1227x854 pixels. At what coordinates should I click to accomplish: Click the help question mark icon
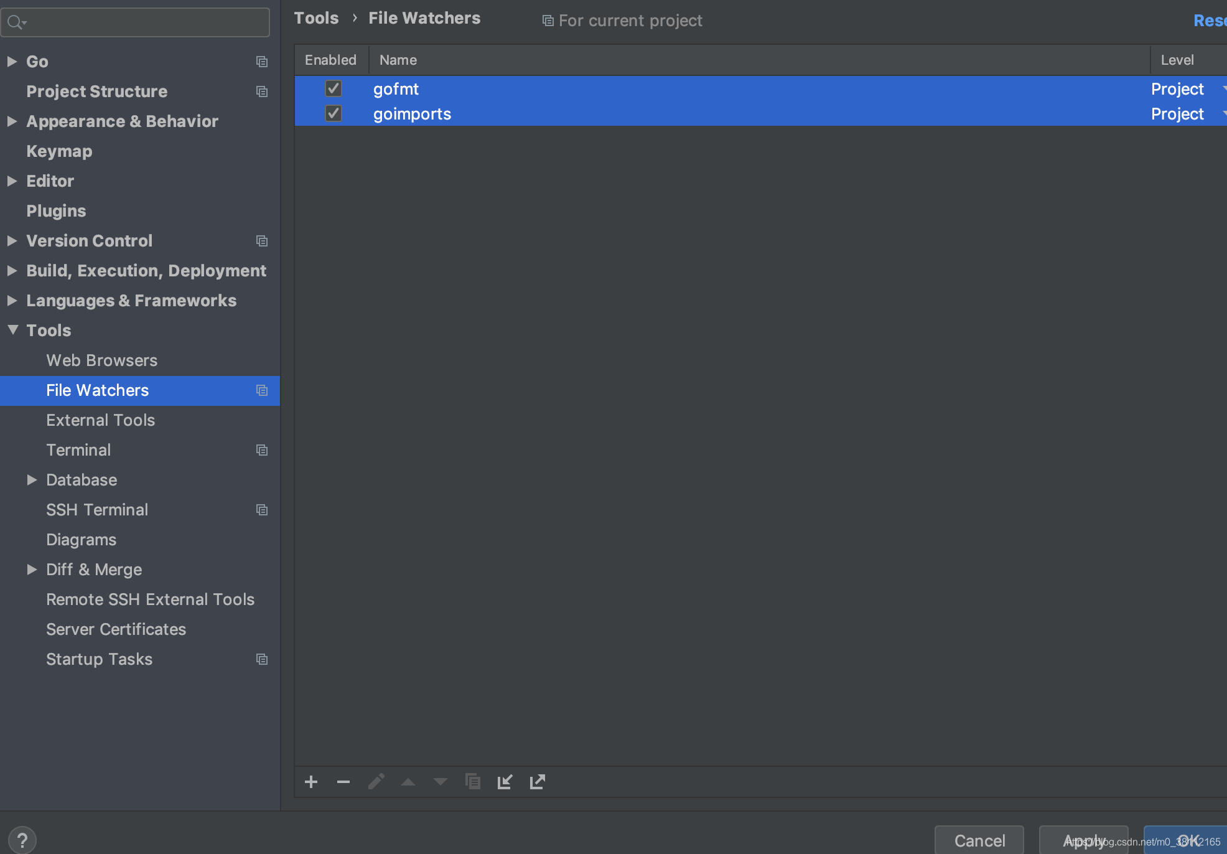[22, 840]
